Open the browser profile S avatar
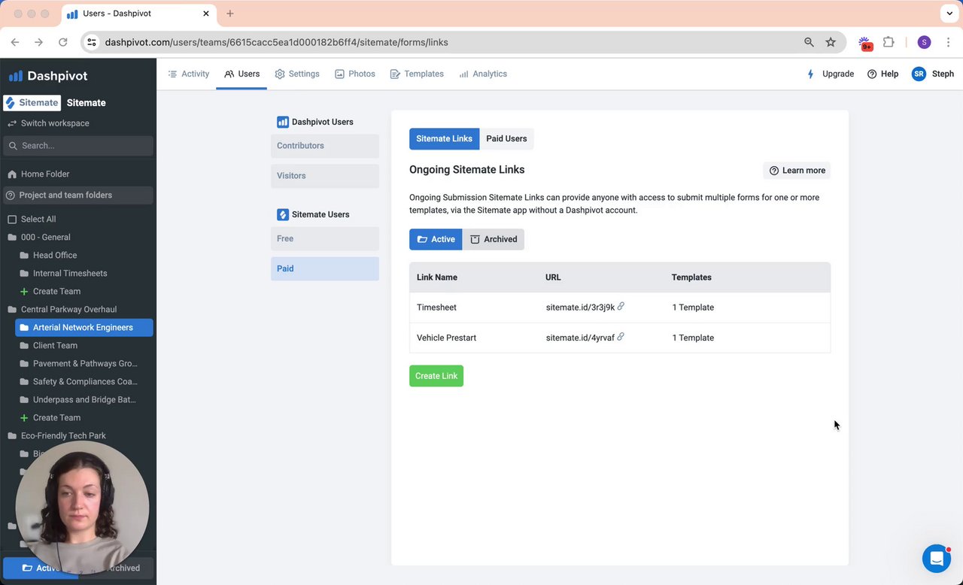This screenshot has height=585, width=963. pos(924,42)
